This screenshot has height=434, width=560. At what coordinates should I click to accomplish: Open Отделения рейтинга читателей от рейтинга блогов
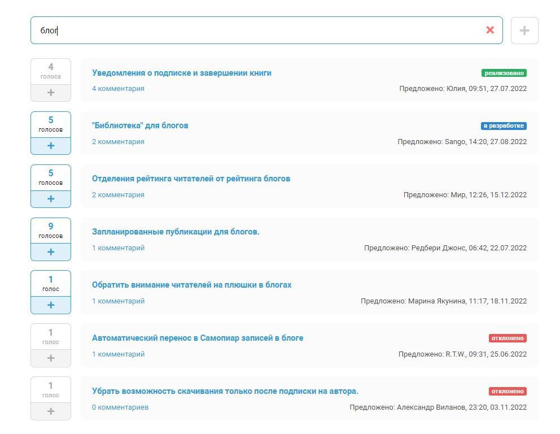[191, 179]
